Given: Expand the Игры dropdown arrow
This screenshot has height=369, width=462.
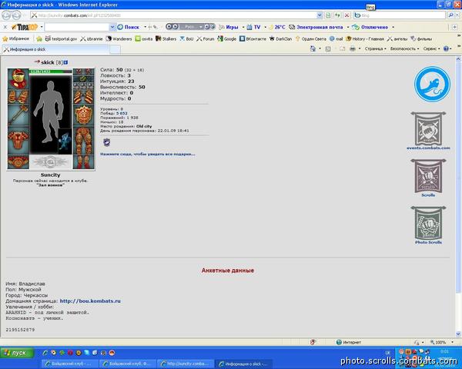Looking at the screenshot, I should coord(243,27).
